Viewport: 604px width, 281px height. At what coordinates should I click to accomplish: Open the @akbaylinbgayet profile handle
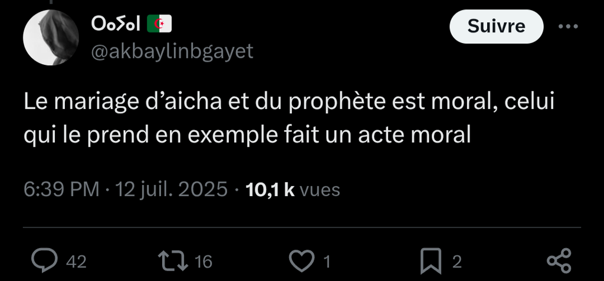[172, 51]
